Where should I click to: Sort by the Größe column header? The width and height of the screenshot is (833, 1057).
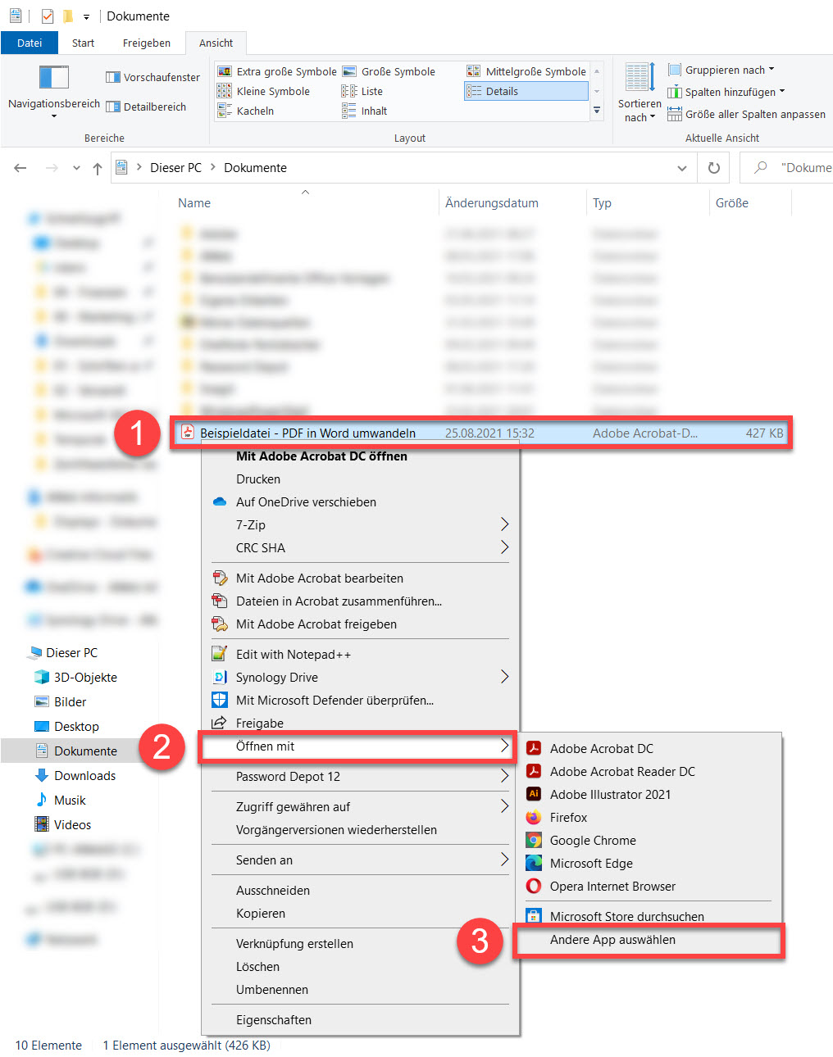point(731,203)
